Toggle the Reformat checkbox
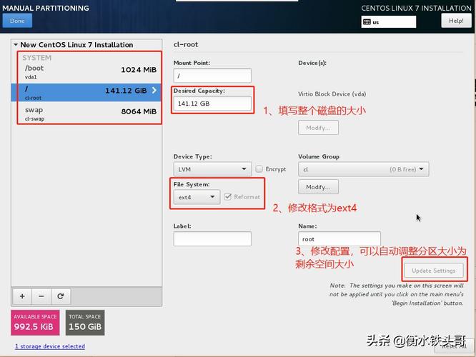This screenshot has height=357, width=476. [228, 197]
